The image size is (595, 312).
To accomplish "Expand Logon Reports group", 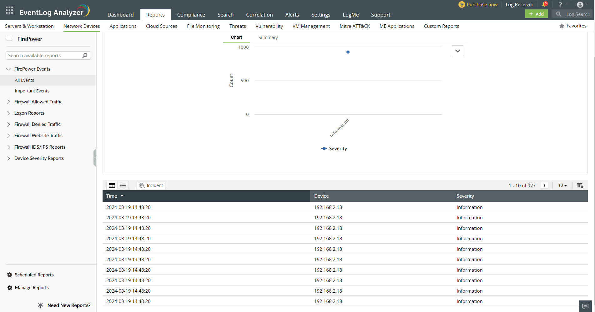I will pos(8,113).
